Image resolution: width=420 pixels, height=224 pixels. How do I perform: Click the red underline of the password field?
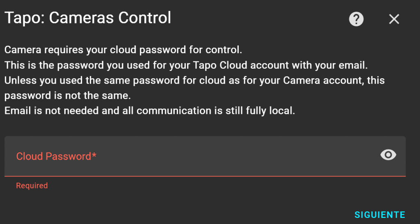tap(205, 176)
